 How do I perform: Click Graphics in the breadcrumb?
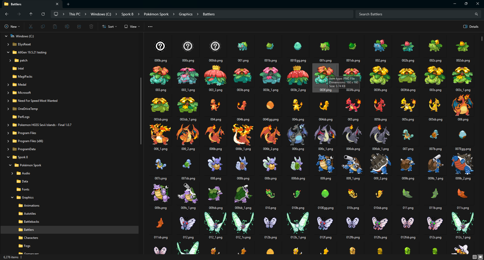tap(186, 14)
